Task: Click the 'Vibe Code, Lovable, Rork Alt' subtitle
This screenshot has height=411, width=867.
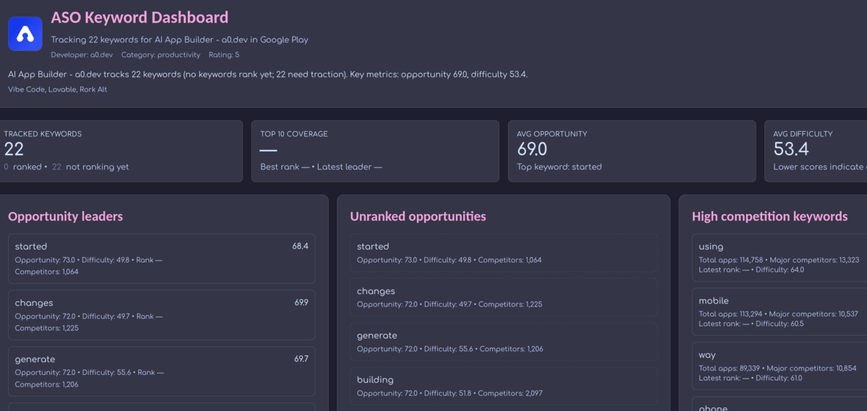Action: tap(58, 89)
